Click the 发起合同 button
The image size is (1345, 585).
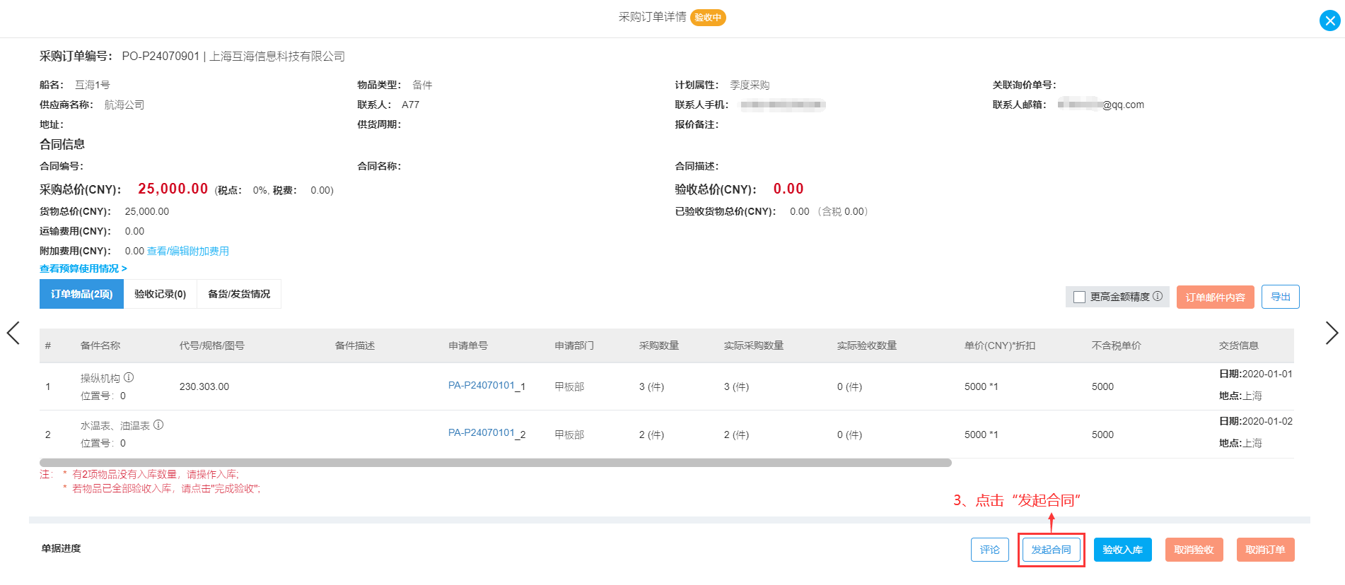pos(1052,550)
